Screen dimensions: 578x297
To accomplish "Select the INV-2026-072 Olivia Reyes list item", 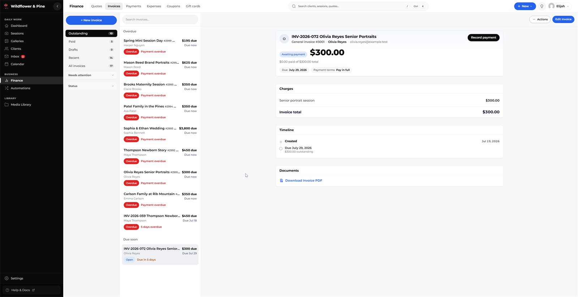I will pyautogui.click(x=160, y=254).
